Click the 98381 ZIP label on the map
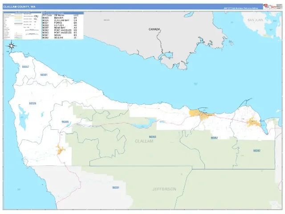This screenshot has height=214, width=285. click(44, 75)
